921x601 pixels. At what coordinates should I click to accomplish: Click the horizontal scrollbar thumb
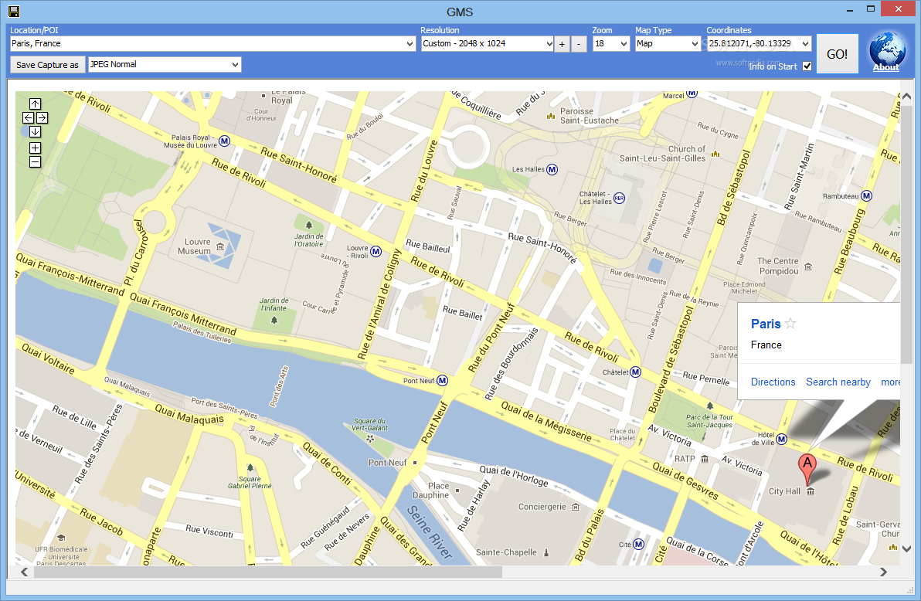click(x=268, y=572)
